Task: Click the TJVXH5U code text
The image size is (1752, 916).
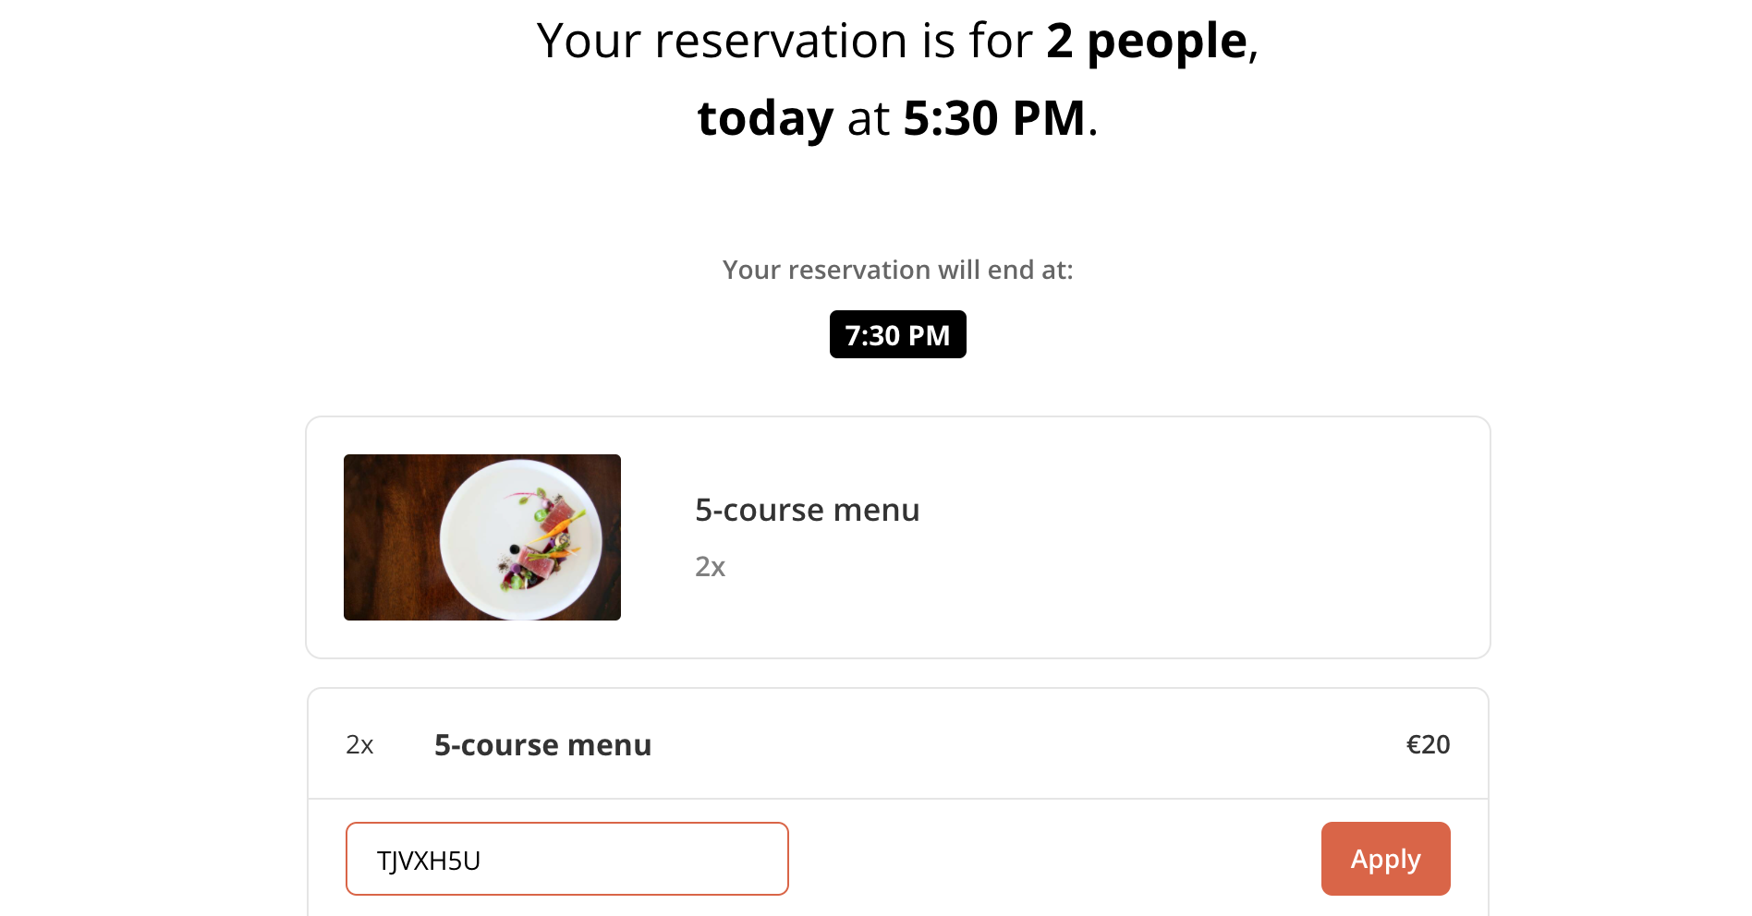Action: [429, 861]
